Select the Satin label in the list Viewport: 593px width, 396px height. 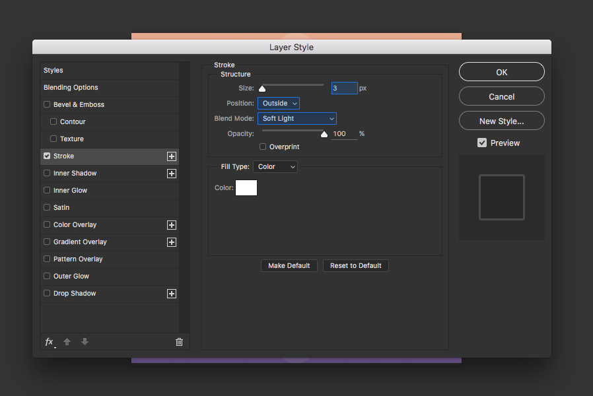pyautogui.click(x=61, y=207)
